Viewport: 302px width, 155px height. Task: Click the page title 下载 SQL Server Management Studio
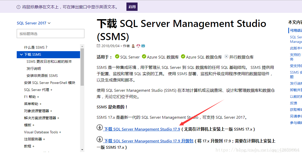(x=181, y=30)
